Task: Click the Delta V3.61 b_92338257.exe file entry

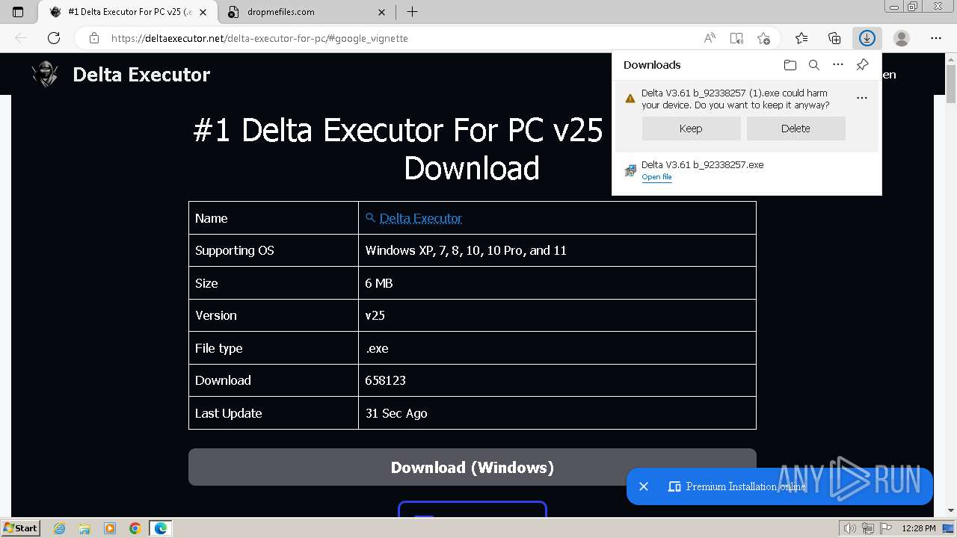Action: (702, 164)
